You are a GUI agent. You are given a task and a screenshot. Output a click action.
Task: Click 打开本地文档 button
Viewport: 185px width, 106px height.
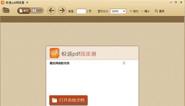tap(68, 100)
